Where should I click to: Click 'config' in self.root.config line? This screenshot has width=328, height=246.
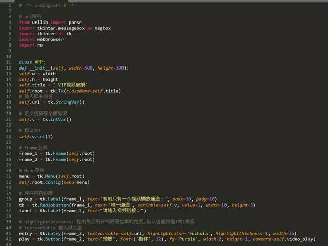tap(53, 182)
